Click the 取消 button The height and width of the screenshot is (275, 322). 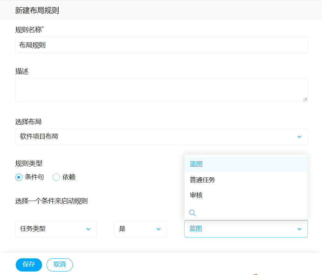[x=60, y=265]
